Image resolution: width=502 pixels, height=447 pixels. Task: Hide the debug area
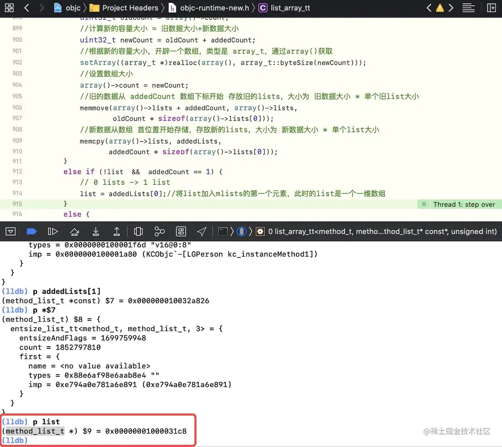tap(11, 231)
